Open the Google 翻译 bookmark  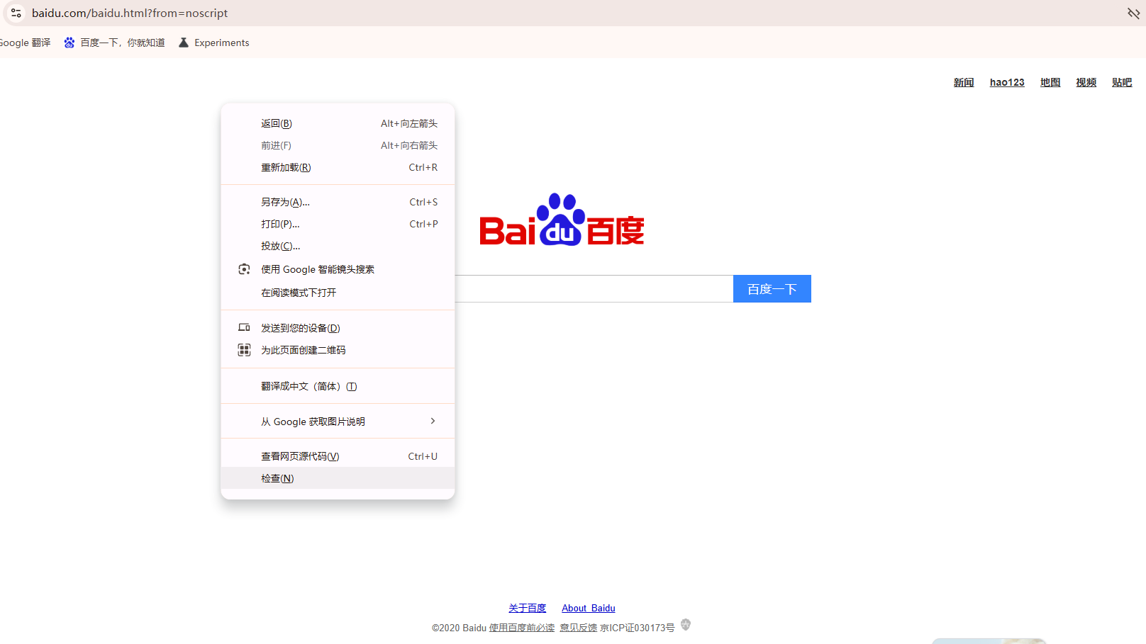point(26,43)
